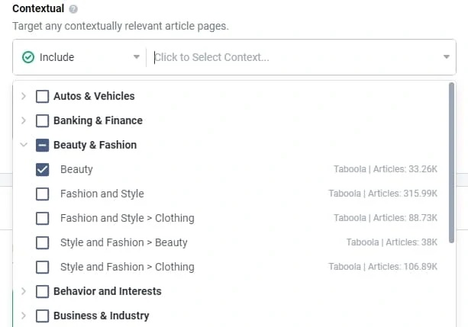Image resolution: width=468 pixels, height=327 pixels.
Task: Expand the Business & Industry category
Action: tap(24, 316)
